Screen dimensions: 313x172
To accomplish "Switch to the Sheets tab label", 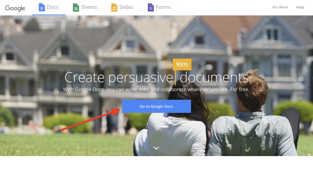I will [89, 7].
